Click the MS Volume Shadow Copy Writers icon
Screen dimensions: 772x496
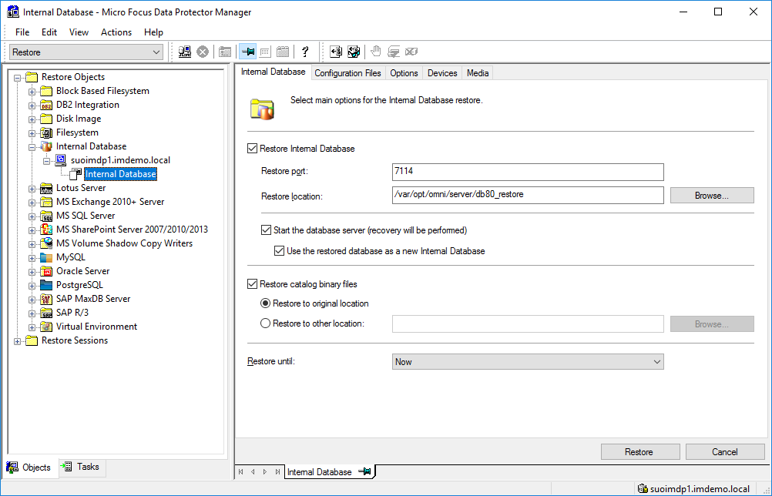coord(46,243)
